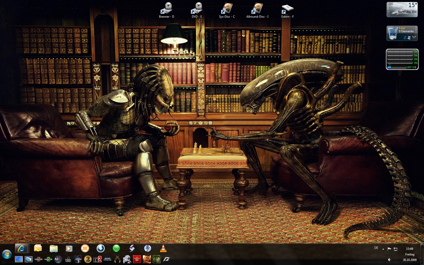Viewport: 424px width, 265px height.
Task: Launch the crossed revolvers game shortcut
Action: click(117, 259)
